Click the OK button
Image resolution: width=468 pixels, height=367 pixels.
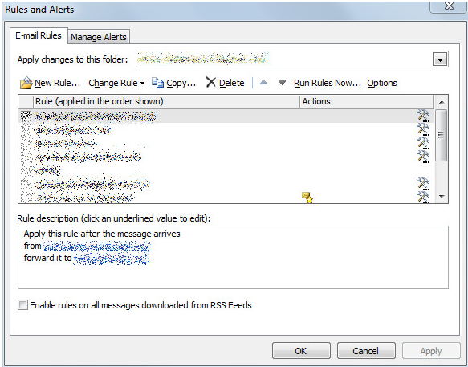pos(301,351)
